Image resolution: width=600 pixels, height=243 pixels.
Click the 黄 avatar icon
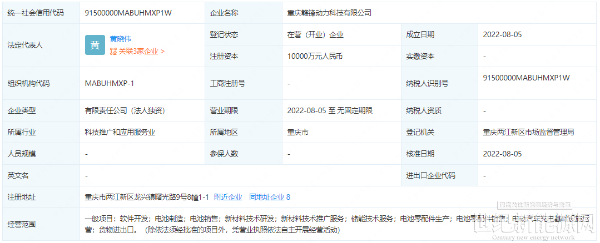[95, 45]
